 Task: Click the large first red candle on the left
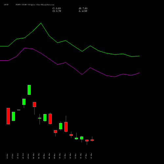[x=8, y=116]
